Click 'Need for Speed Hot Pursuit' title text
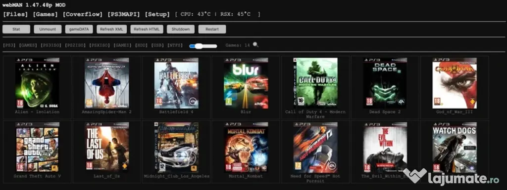 click(315, 179)
